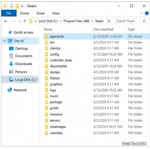Screen dimensions: 150x149
Task: Click Program Files (x86) in address bar
Action: tap(76, 21)
